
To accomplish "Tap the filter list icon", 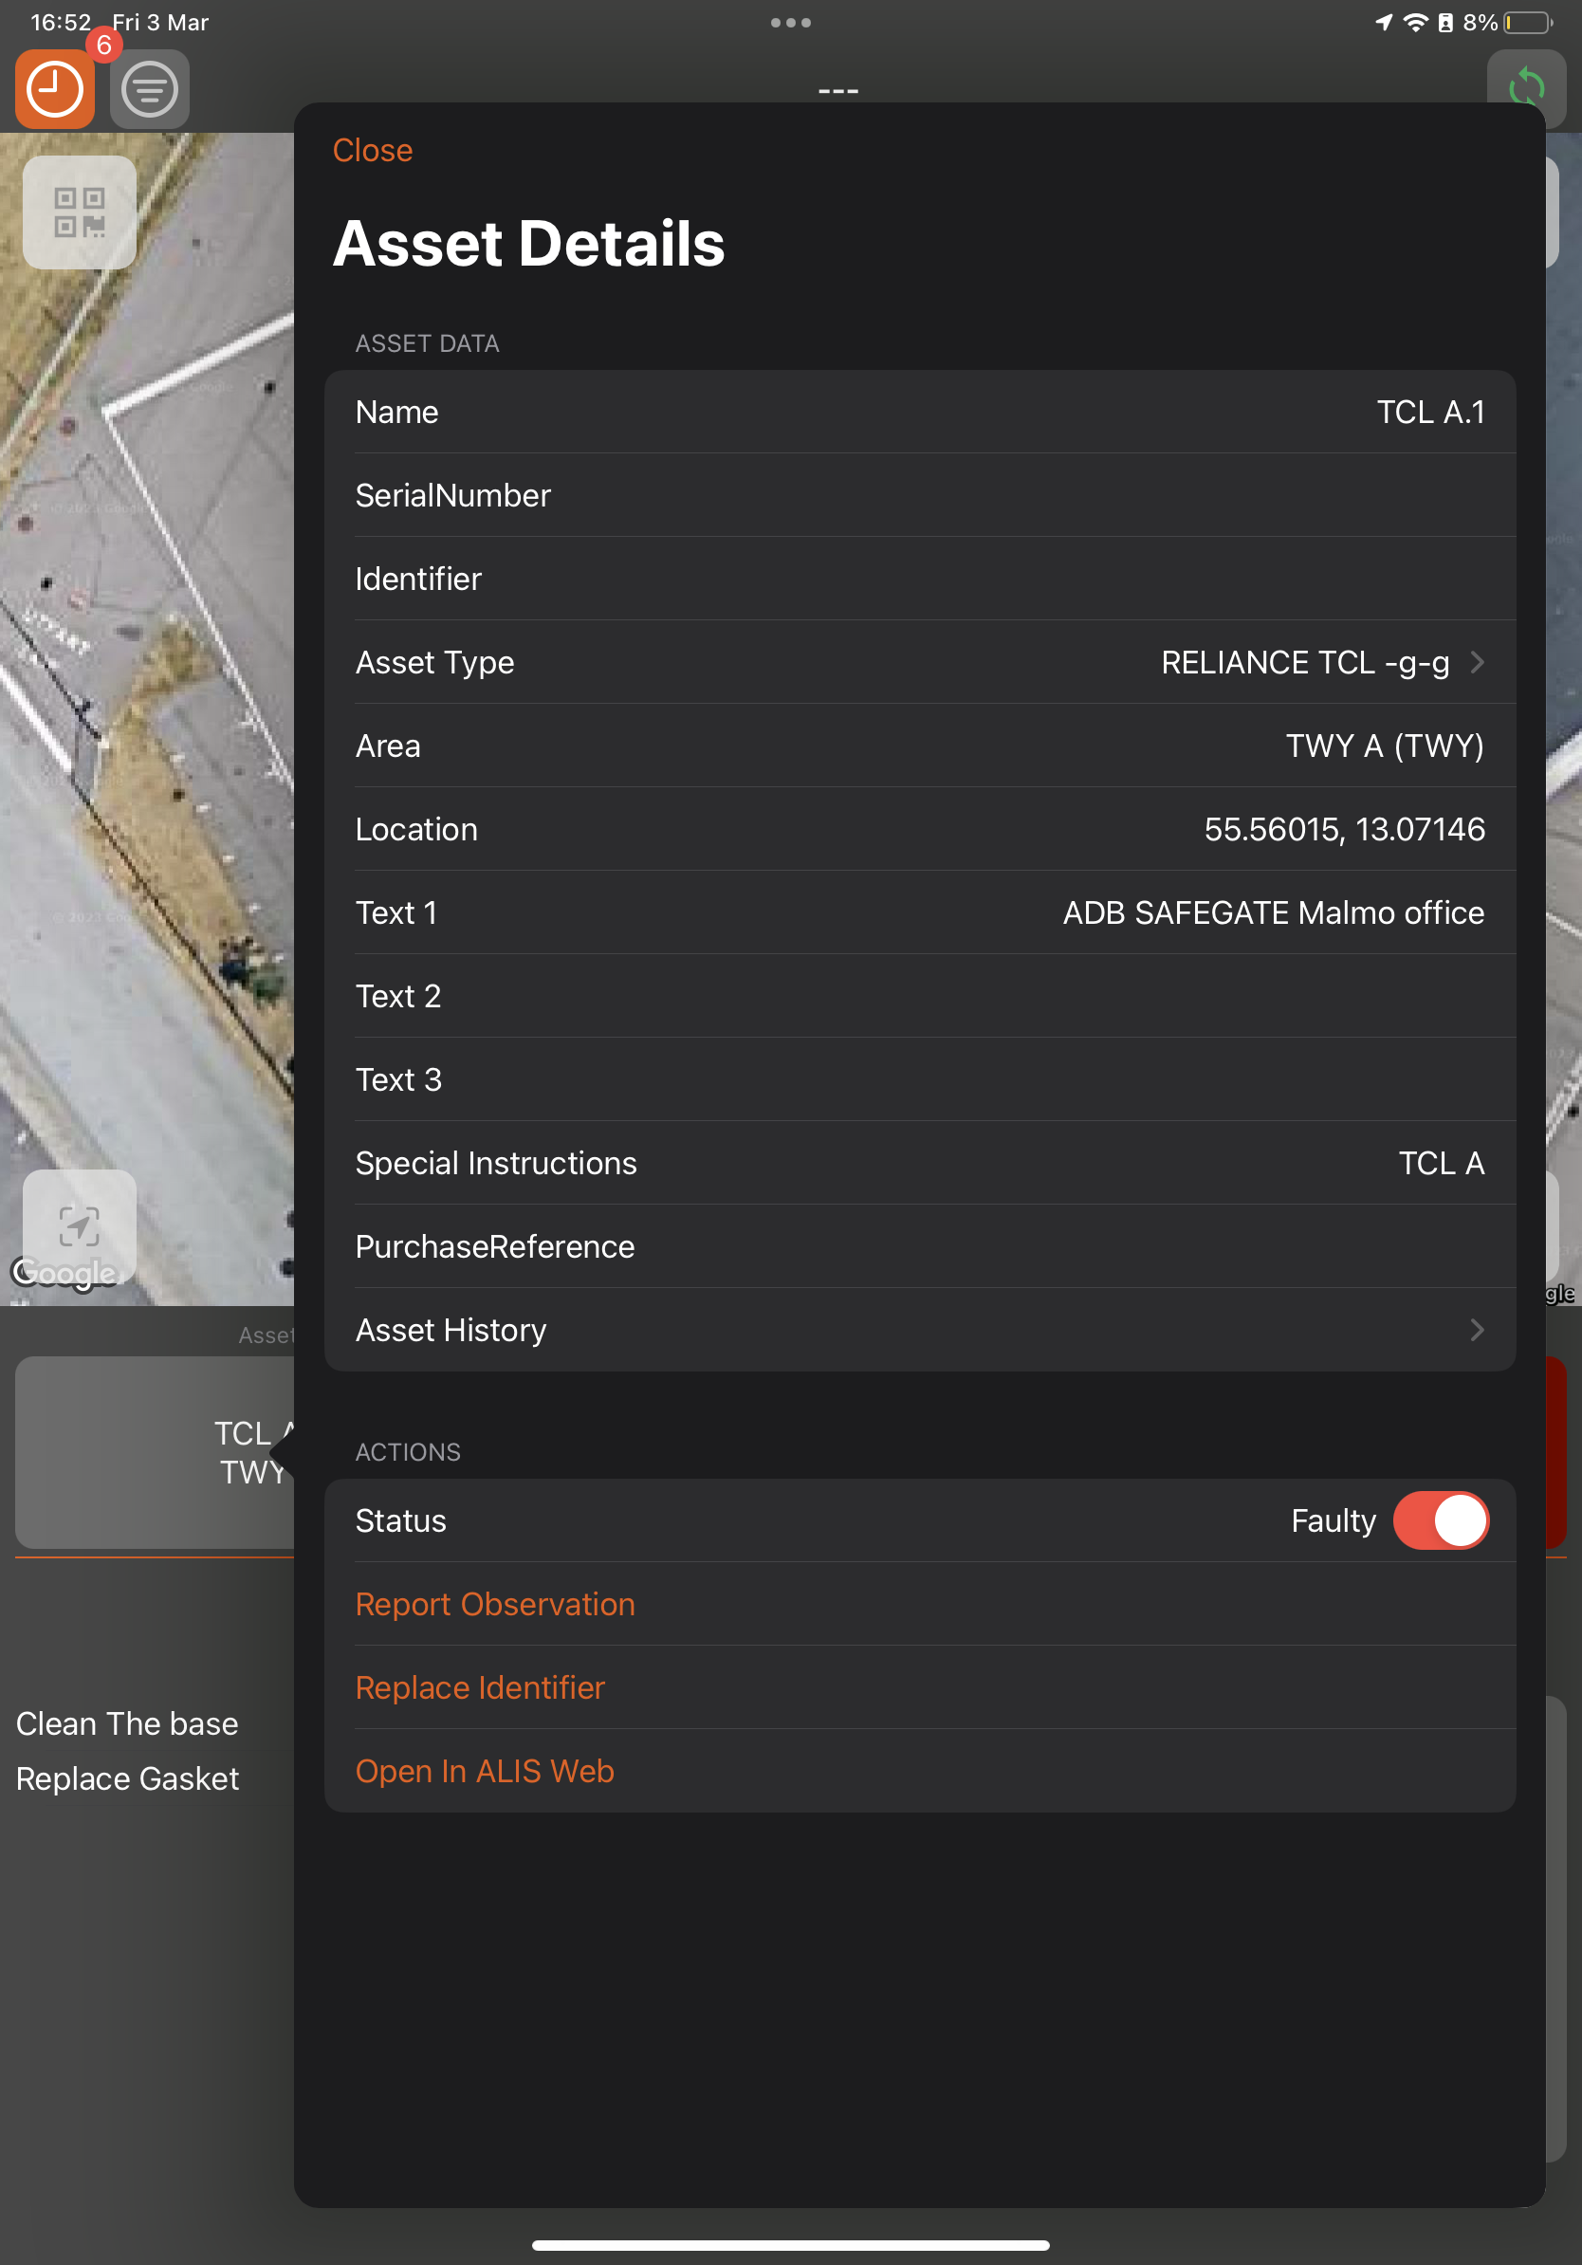I will pos(149,90).
